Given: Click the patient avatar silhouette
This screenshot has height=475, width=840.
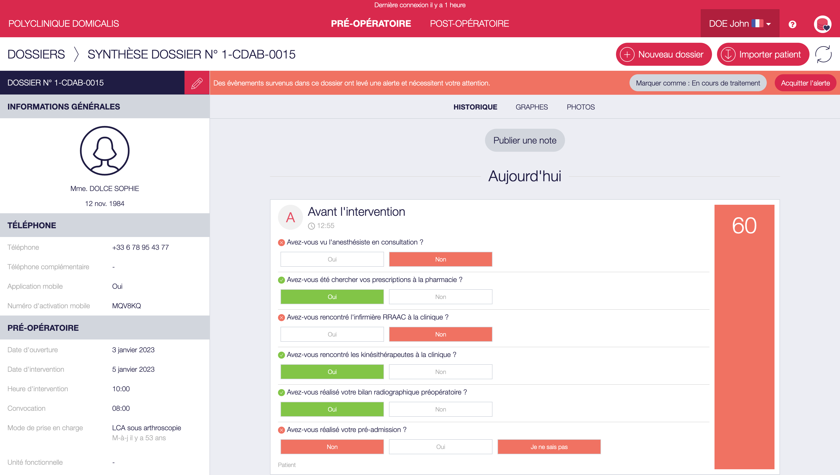Looking at the screenshot, I should tap(105, 151).
